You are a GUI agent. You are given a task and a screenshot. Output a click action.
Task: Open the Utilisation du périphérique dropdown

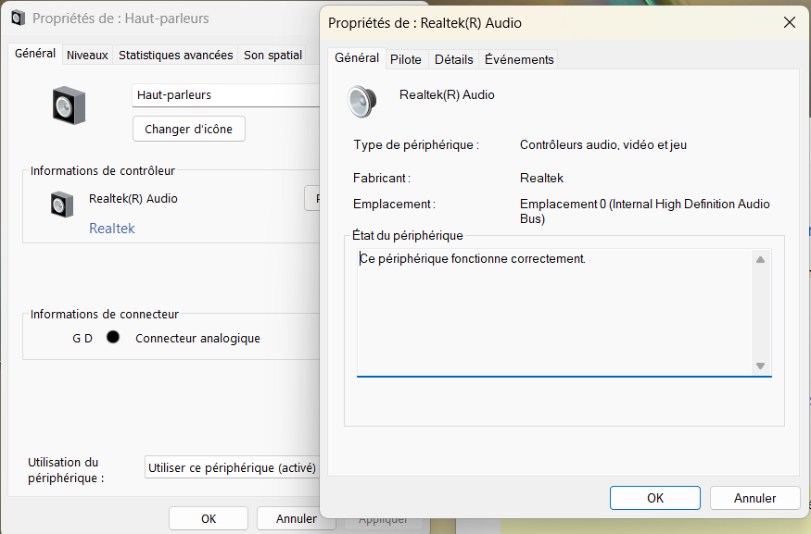(233, 467)
